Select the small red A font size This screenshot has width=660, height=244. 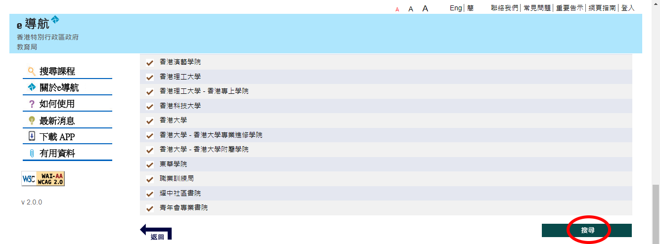click(397, 9)
